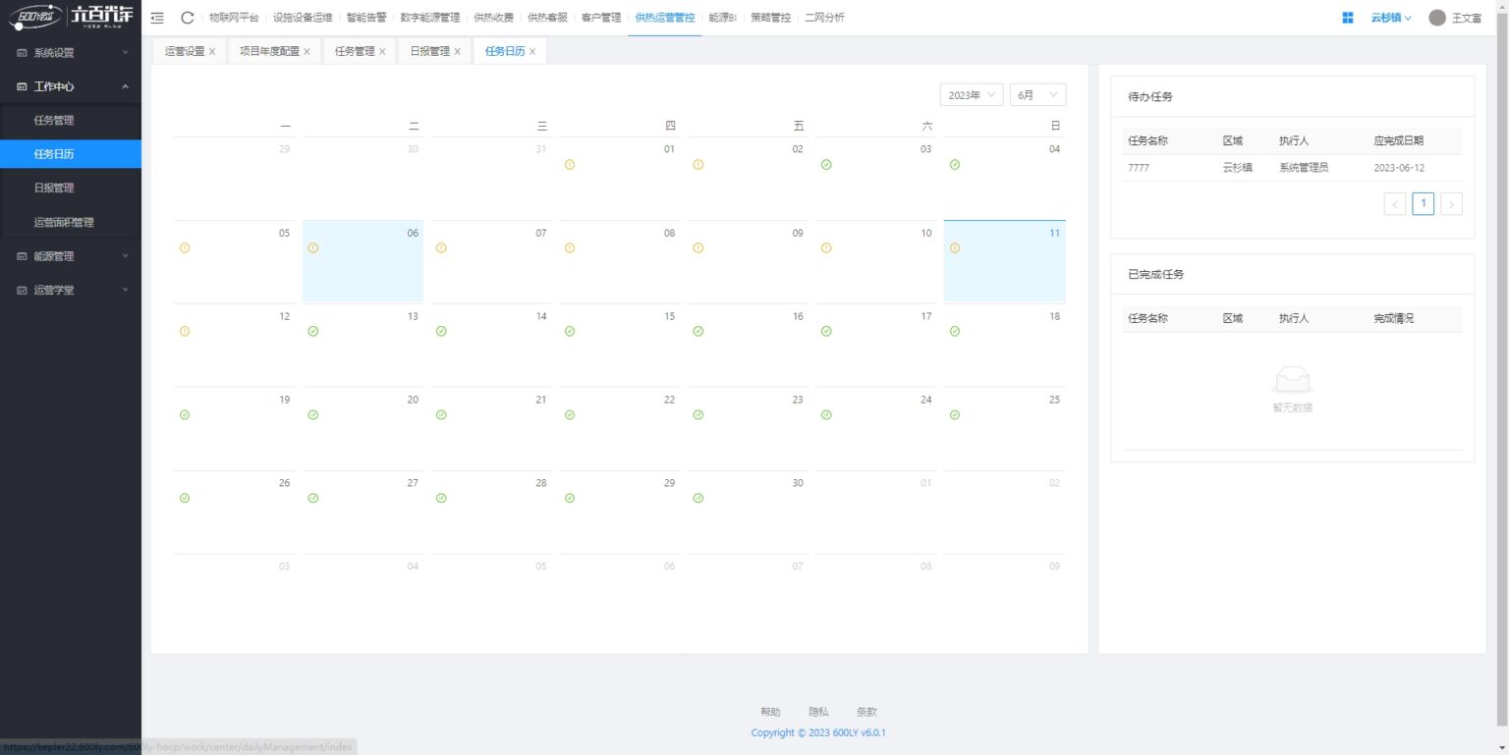Close the 运营设置 tab
1509x755 pixels.
[x=212, y=52]
